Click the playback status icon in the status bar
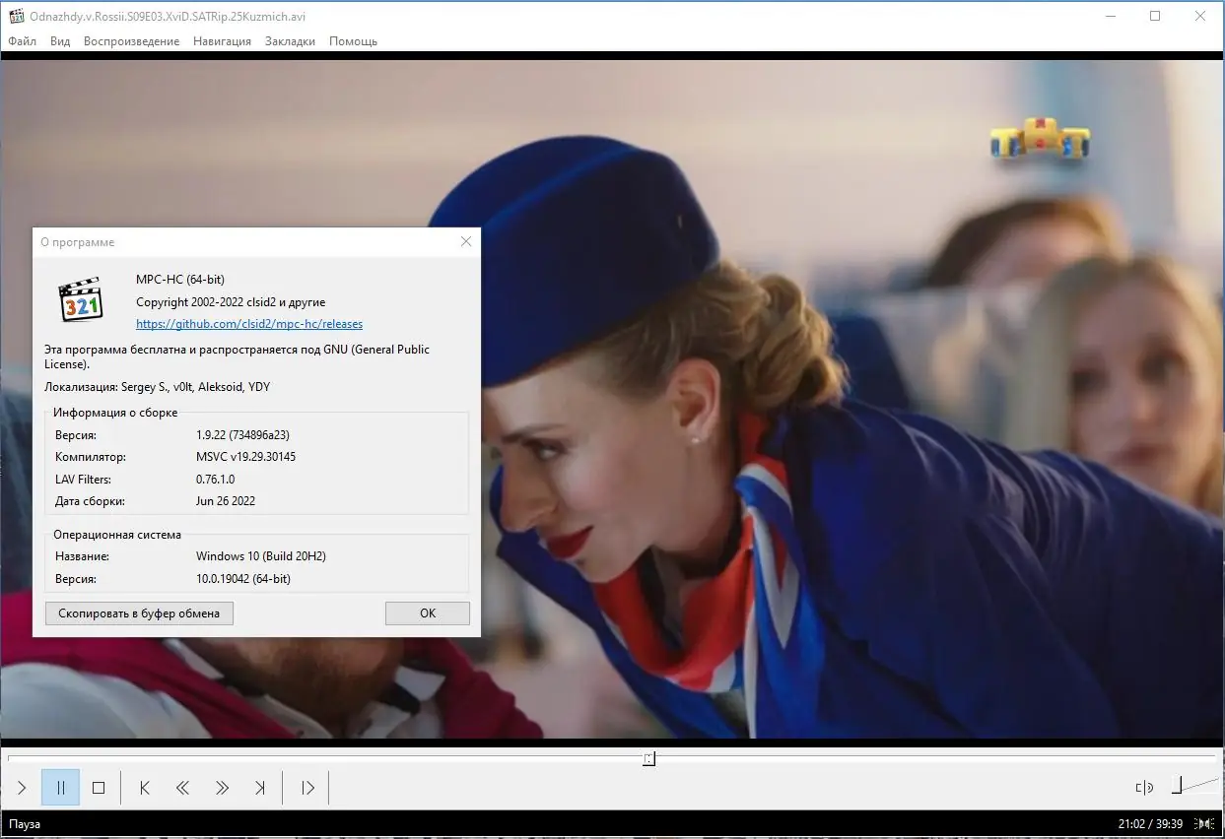The image size is (1225, 839). click(1204, 824)
